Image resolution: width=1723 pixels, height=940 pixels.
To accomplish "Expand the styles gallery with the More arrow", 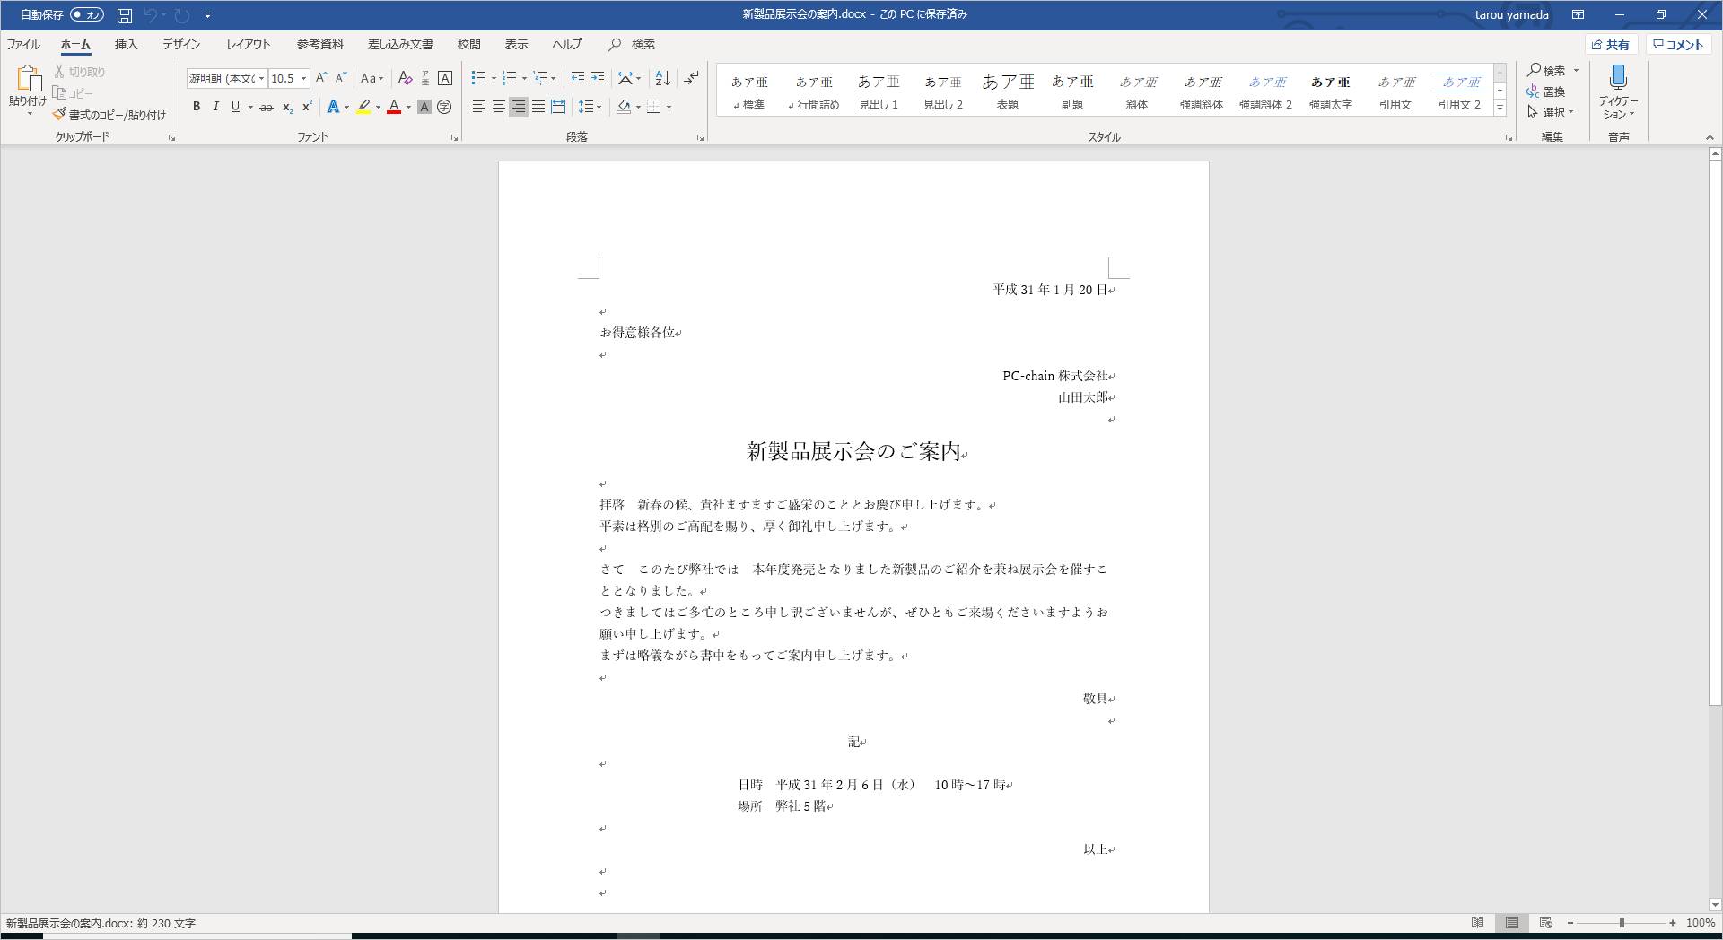I will [1500, 108].
